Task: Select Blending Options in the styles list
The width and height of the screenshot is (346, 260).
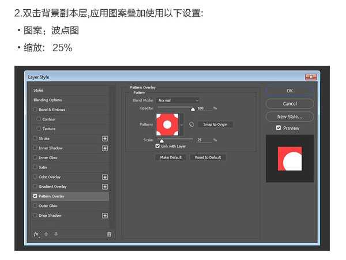Action: [48, 100]
